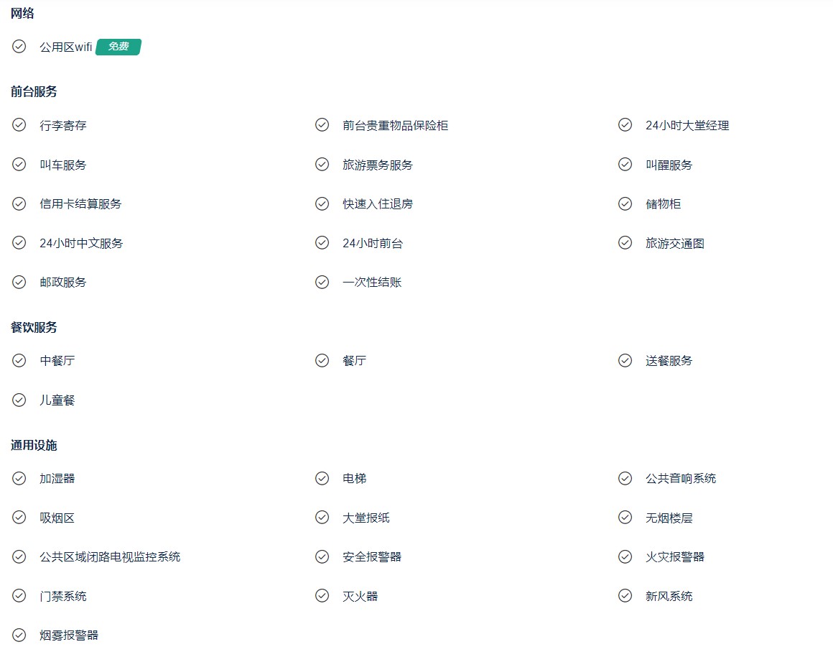Click the checkmark beside 信用卡结算服务
The height and width of the screenshot is (647, 833).
(19, 203)
